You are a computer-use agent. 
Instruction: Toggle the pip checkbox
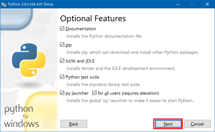[62, 45]
